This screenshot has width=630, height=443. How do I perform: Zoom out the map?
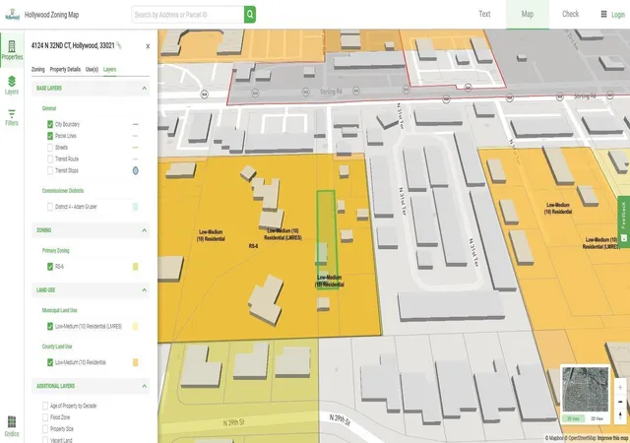point(620,402)
